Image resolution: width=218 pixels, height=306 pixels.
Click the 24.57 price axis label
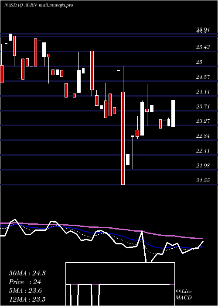(203, 76)
